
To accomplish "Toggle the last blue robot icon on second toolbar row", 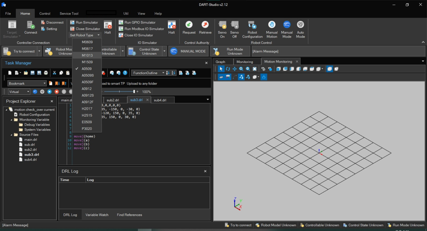I will click(x=264, y=77).
